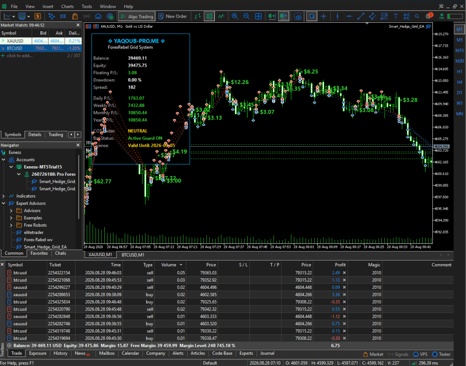This screenshot has width=466, height=366.
Task: Open the Journal tab
Action: [267, 353]
